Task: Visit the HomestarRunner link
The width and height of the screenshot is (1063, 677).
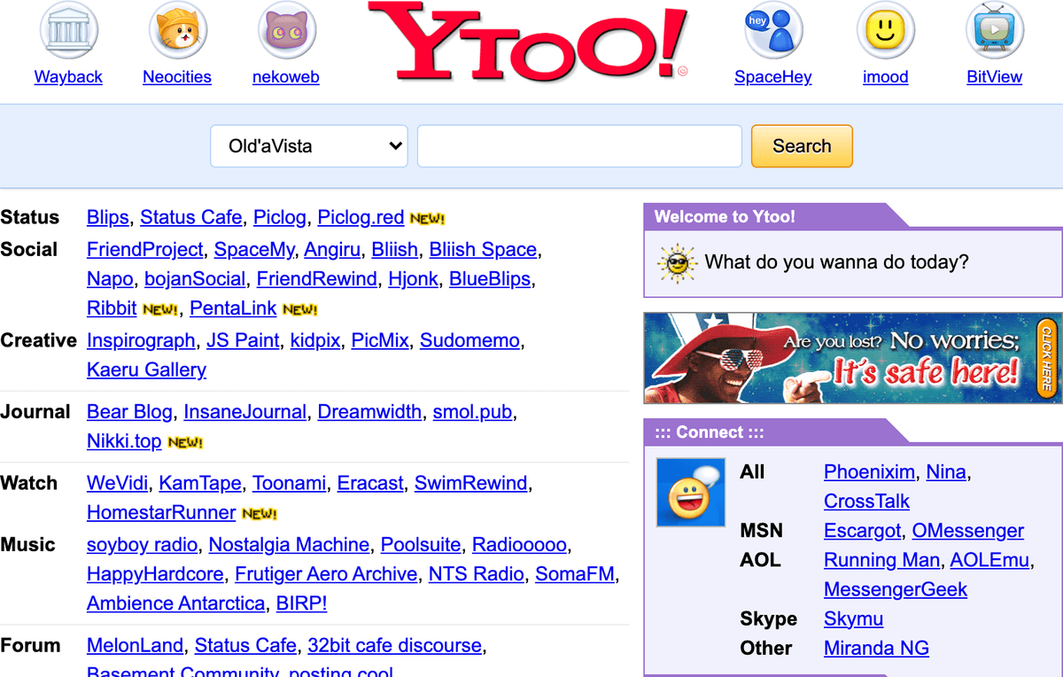Action: pos(161,513)
